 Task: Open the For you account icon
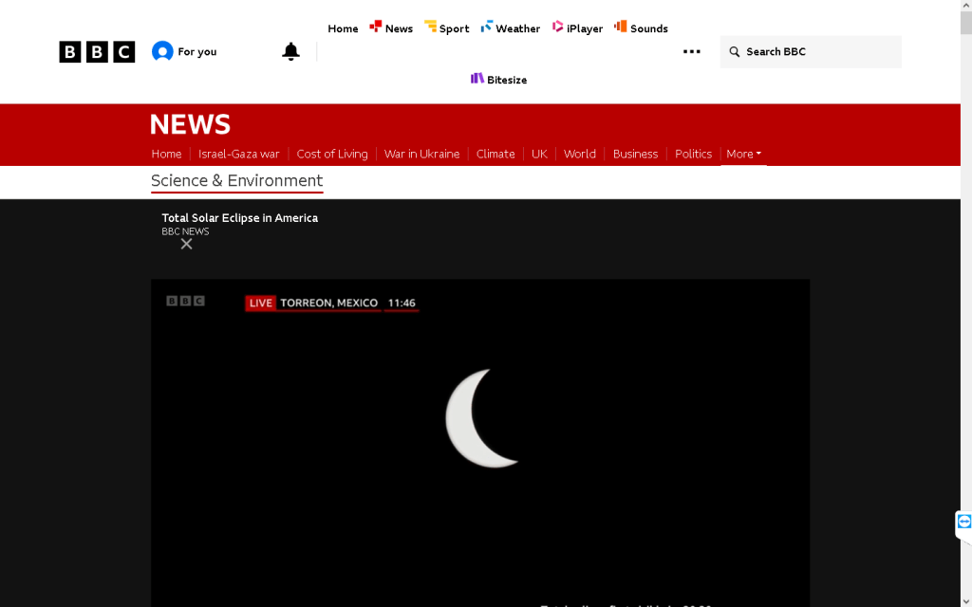click(x=162, y=52)
